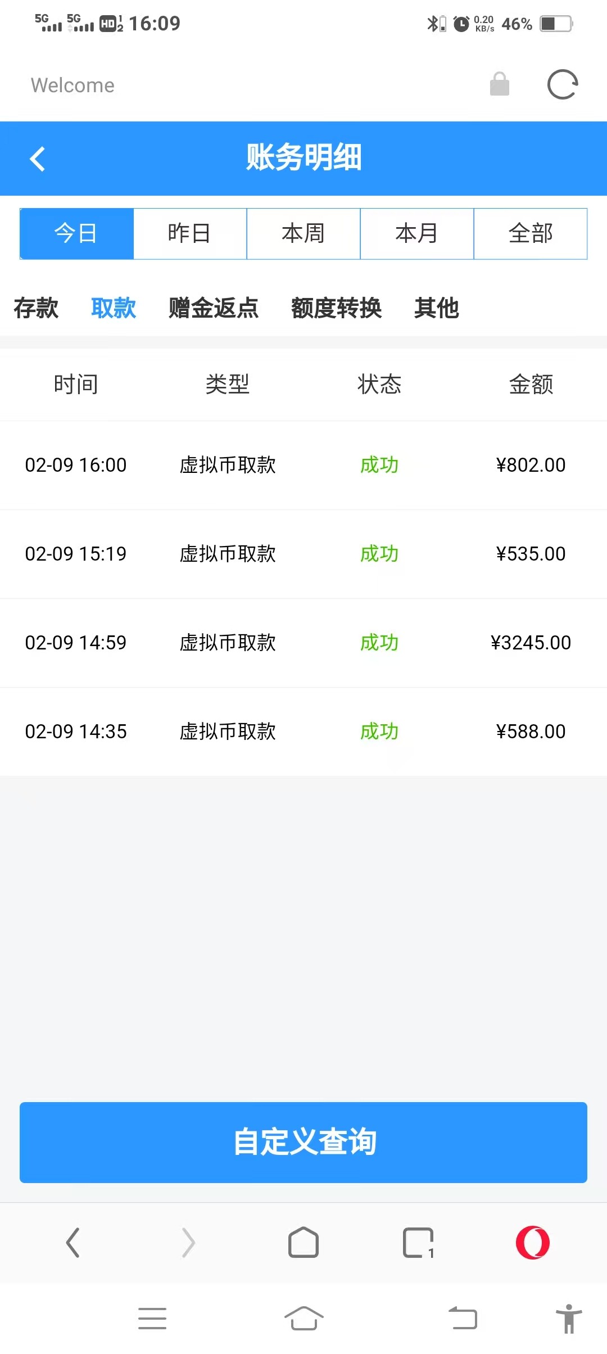This screenshot has height=1354, width=607.
Task: Switch to the 本周 date filter
Action: pos(303,233)
